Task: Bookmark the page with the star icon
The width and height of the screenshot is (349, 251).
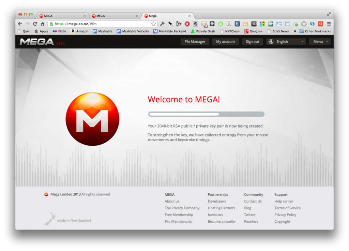Action: 153,24
